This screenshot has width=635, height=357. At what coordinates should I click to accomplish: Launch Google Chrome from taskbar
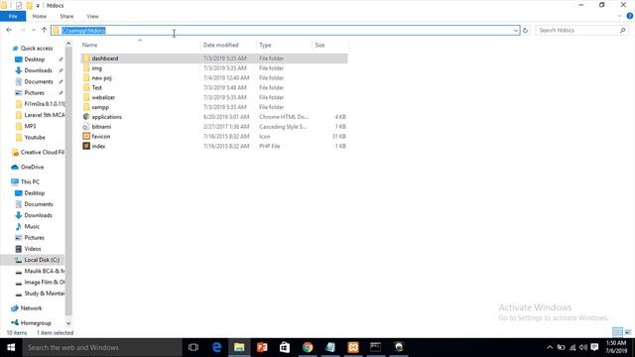(x=308, y=347)
